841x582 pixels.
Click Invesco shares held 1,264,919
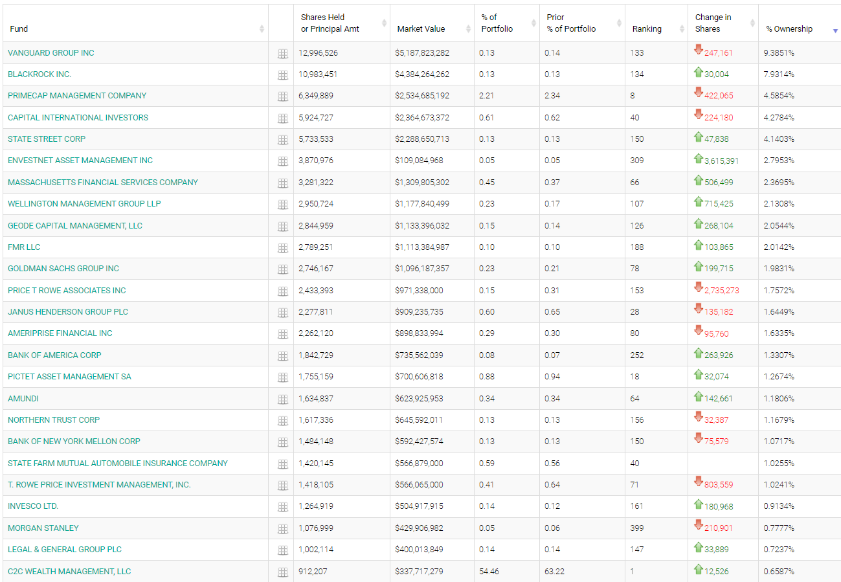point(317,506)
